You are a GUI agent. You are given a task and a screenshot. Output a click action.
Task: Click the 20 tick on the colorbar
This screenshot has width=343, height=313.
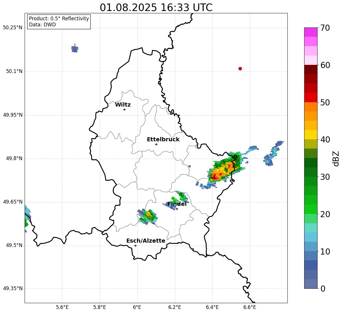325,214
